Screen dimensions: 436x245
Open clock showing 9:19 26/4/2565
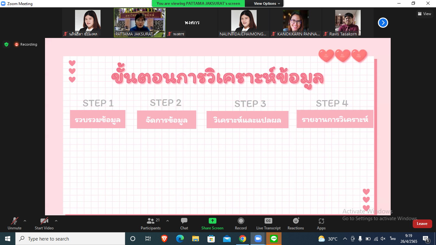[409, 239]
